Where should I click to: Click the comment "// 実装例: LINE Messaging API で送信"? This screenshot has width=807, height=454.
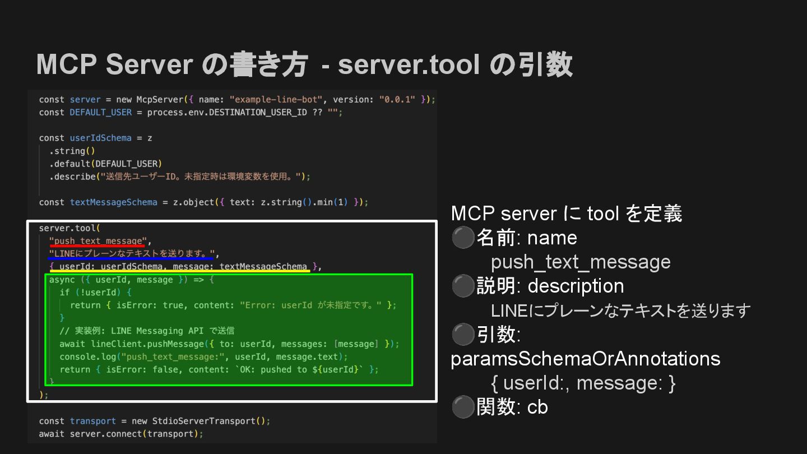[x=147, y=331]
